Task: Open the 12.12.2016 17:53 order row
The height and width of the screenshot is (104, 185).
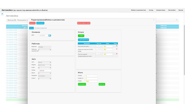Action: pyautogui.click(x=12, y=37)
